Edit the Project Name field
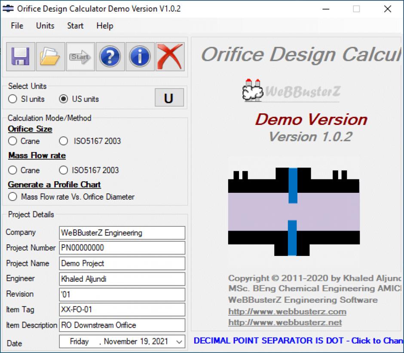404x353 pixels. click(x=122, y=263)
